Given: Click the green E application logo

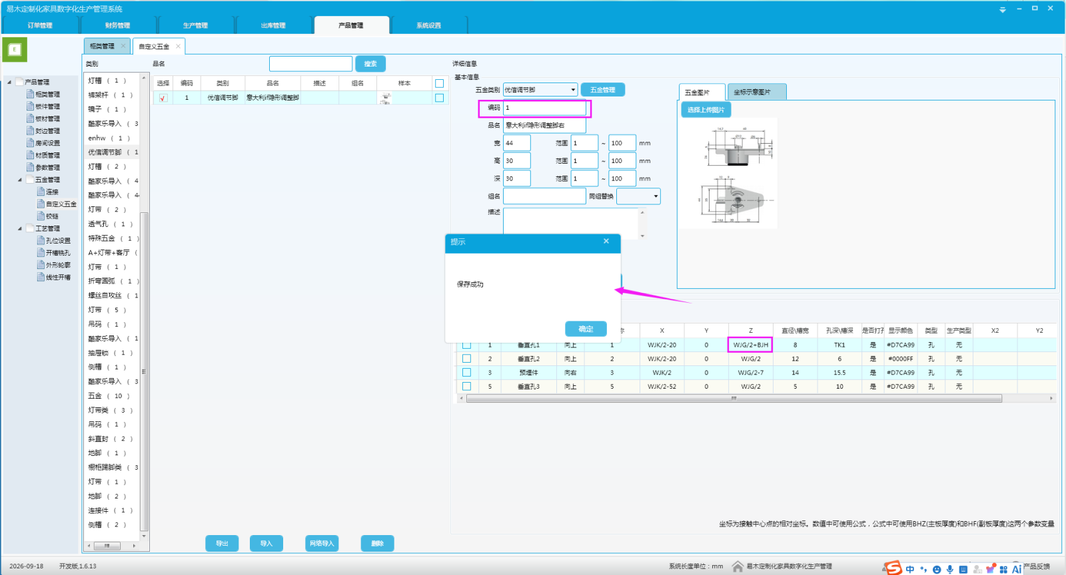Looking at the screenshot, I should coord(15,49).
